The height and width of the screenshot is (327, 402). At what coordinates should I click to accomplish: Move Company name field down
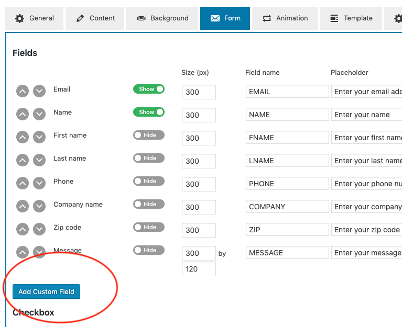click(39, 206)
